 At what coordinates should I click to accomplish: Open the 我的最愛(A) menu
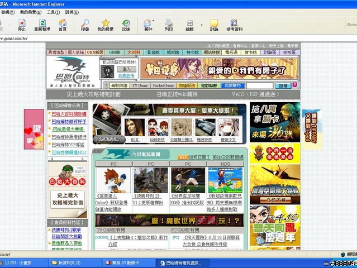(x=31, y=12)
